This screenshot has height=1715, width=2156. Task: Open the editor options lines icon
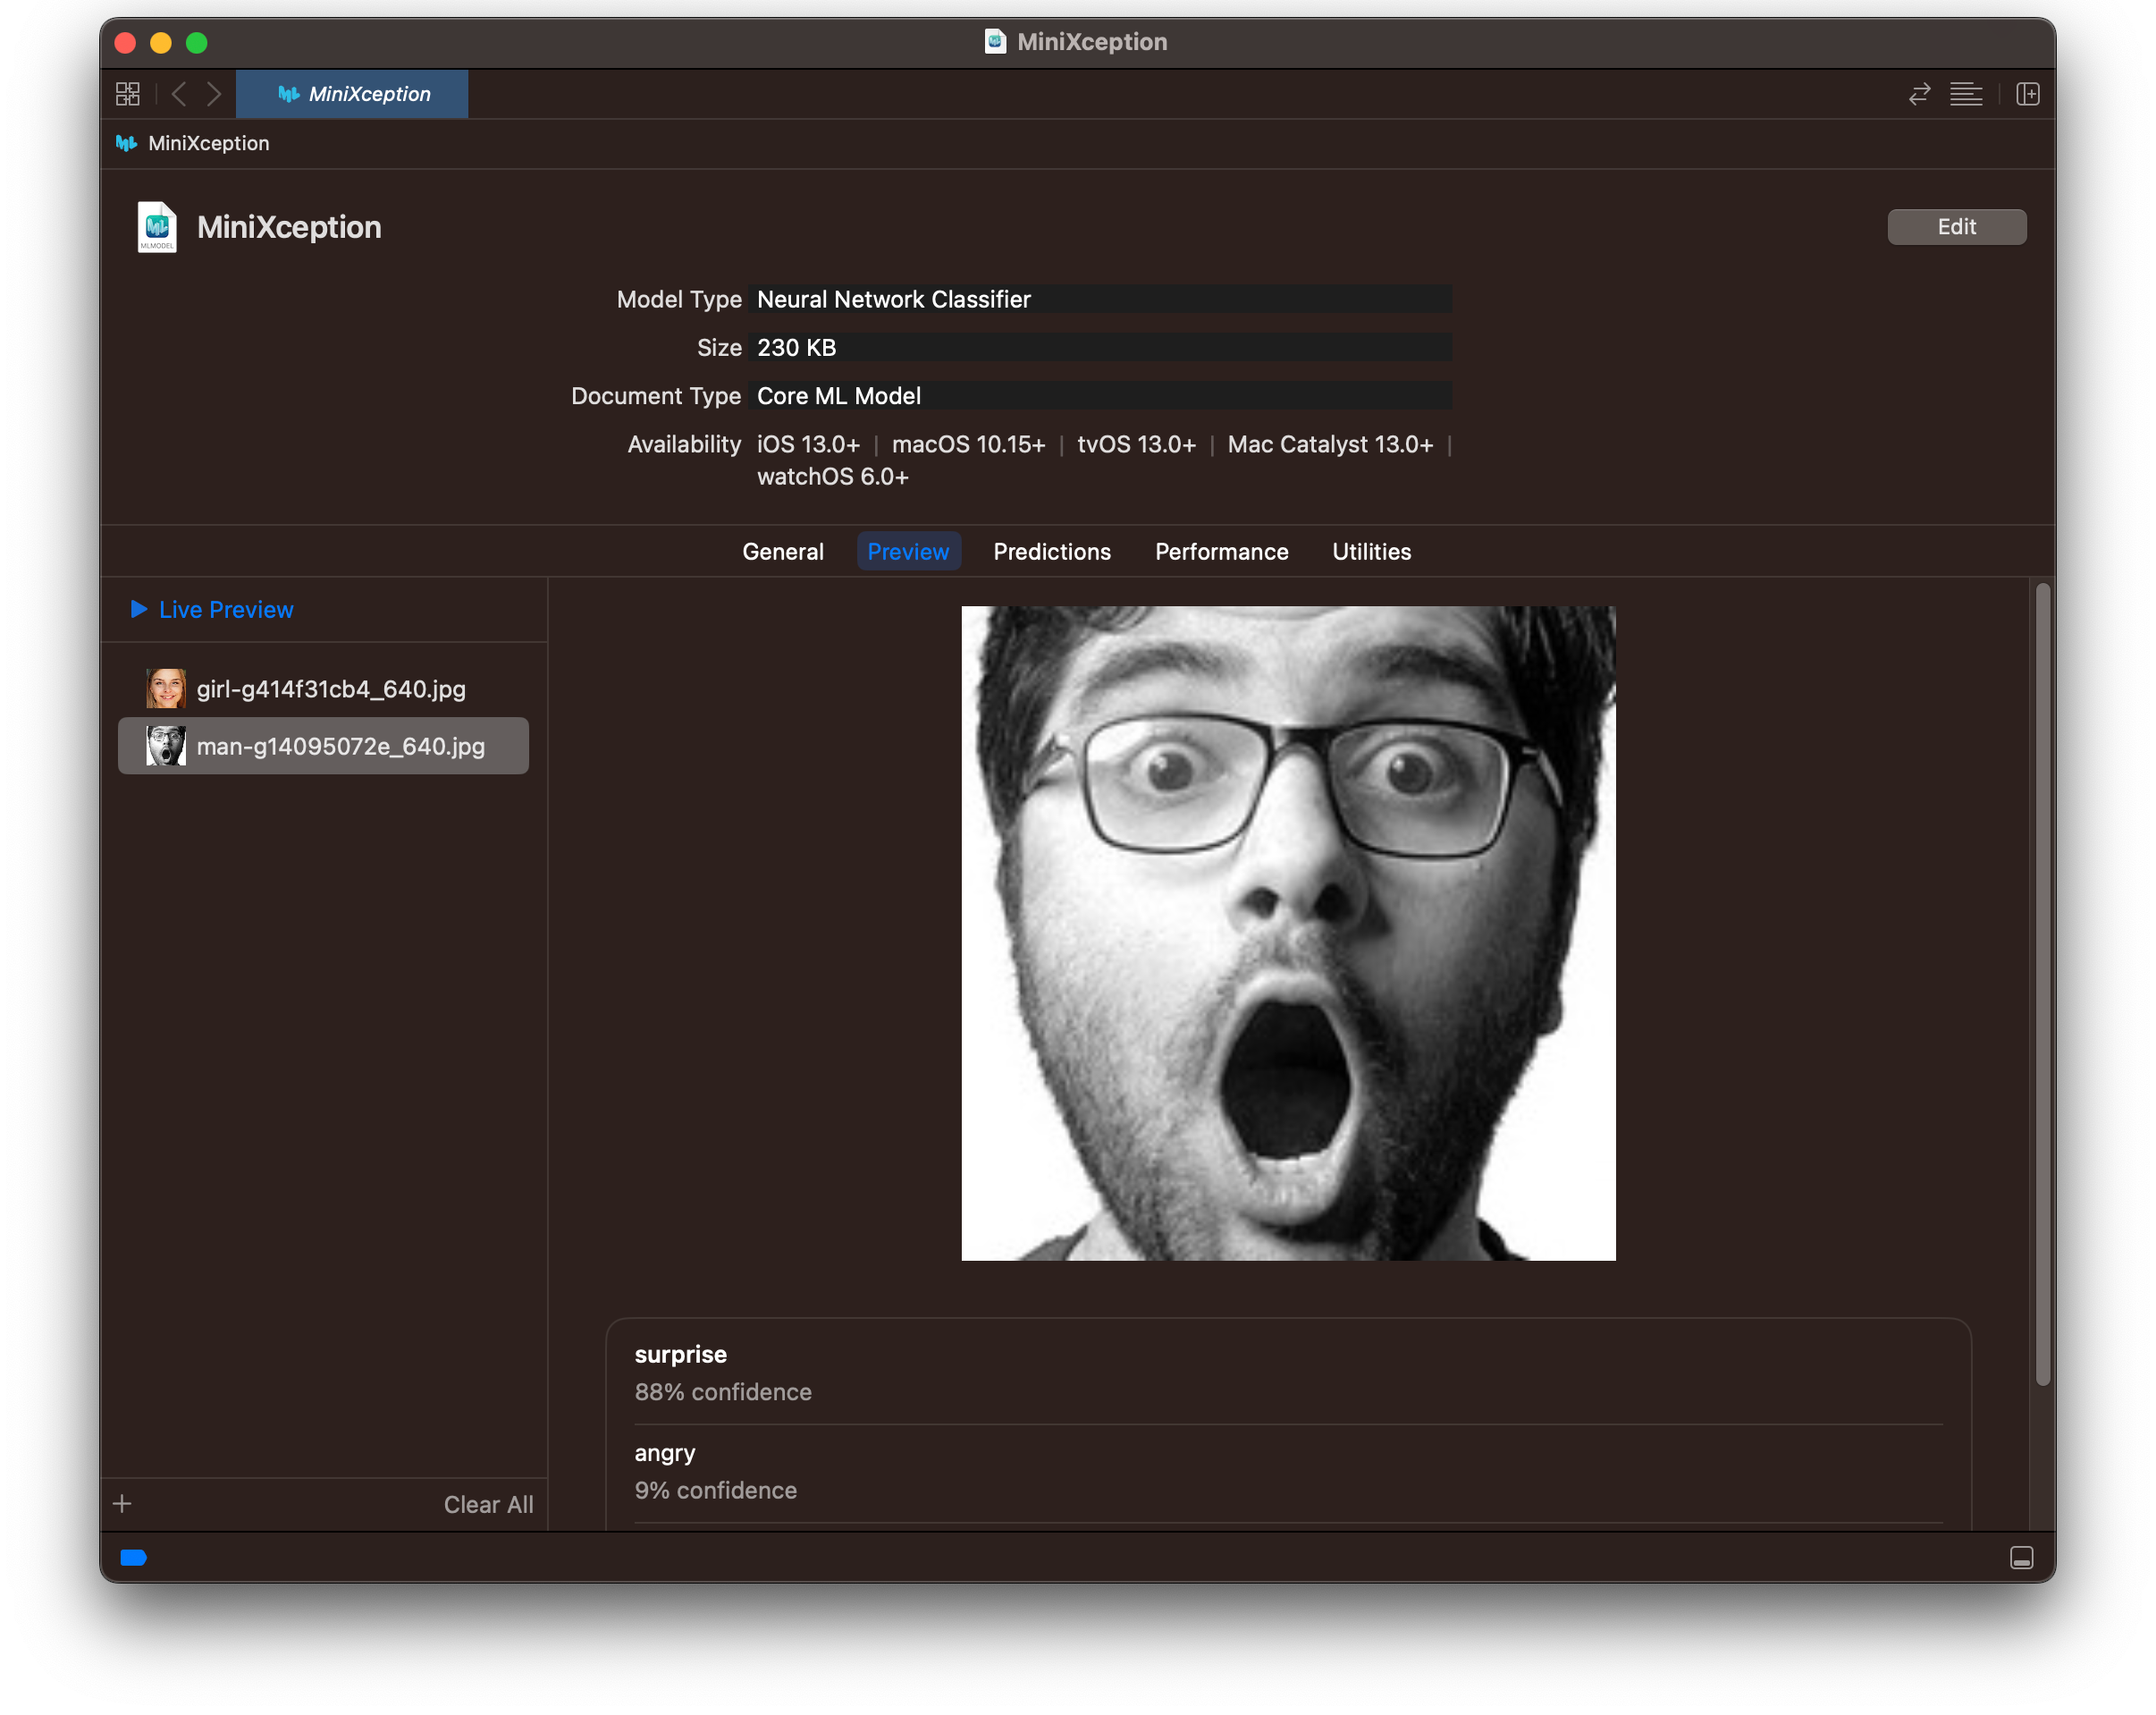tap(1966, 94)
